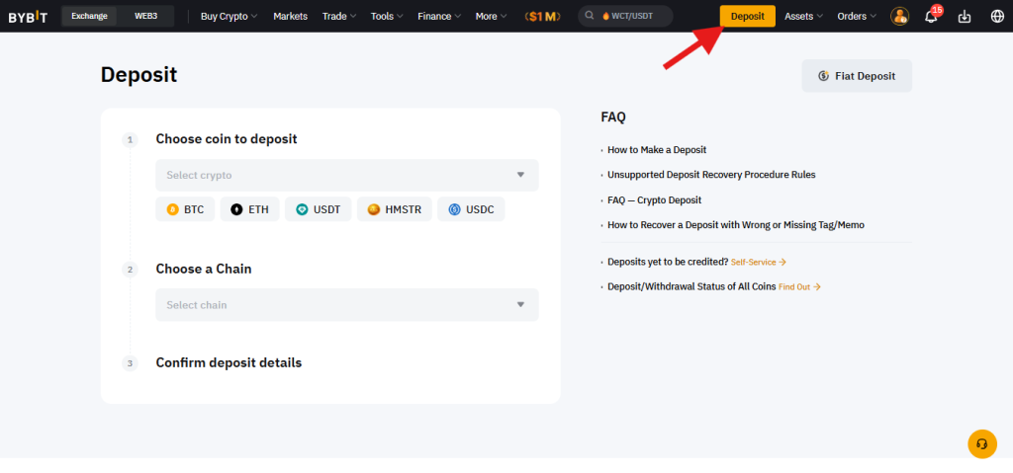Viewport: 1013px width, 473px height.
Task: Open the user profile avatar icon
Action: (x=899, y=16)
